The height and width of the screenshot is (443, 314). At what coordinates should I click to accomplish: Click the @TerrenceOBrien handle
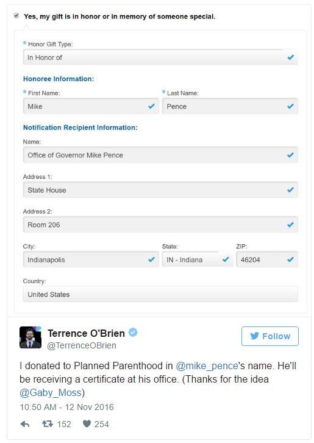tap(82, 345)
